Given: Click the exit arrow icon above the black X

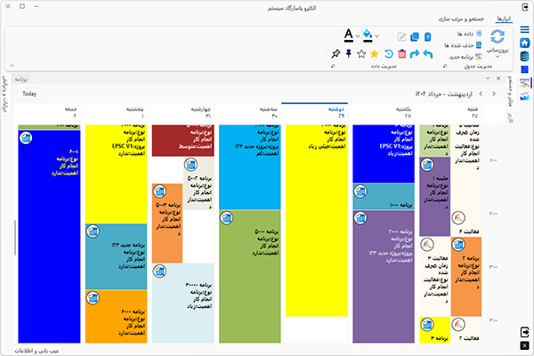Looking at the screenshot, I should [525, 332].
